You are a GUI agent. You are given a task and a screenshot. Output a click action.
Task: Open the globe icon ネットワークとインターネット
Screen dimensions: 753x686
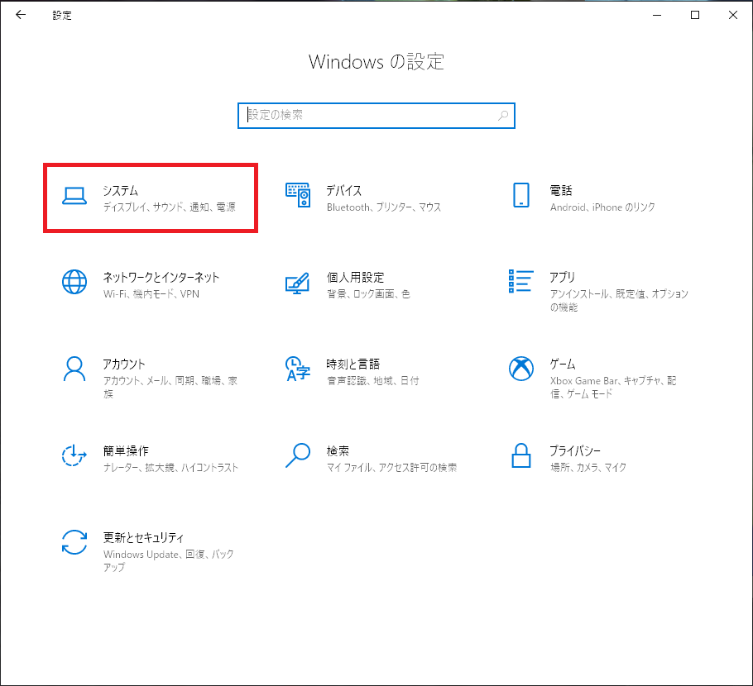[74, 282]
